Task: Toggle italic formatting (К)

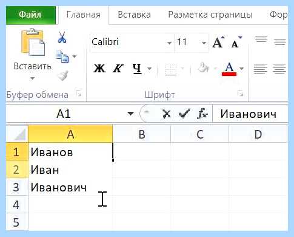Action: (x=118, y=68)
